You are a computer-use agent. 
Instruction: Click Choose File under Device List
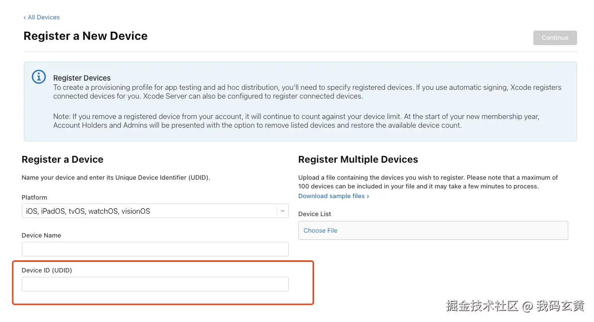(x=320, y=231)
